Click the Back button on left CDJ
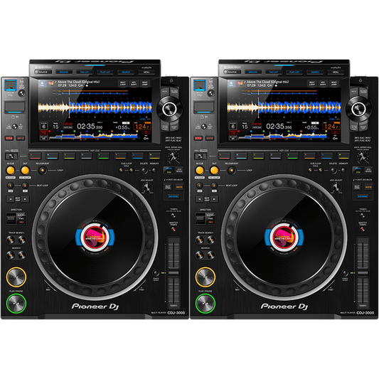The image size is (379, 379). click(x=164, y=92)
